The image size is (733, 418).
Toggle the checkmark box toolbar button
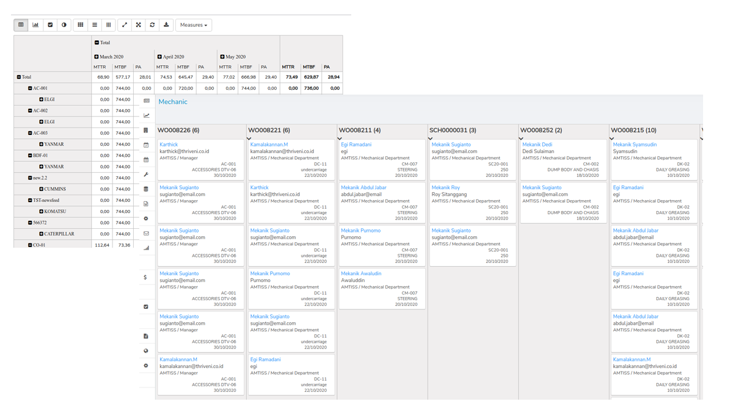pyautogui.click(x=50, y=25)
